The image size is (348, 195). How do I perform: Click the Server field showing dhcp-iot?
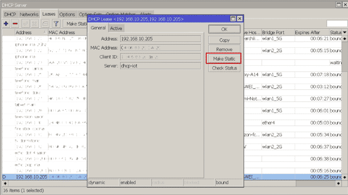point(160,66)
